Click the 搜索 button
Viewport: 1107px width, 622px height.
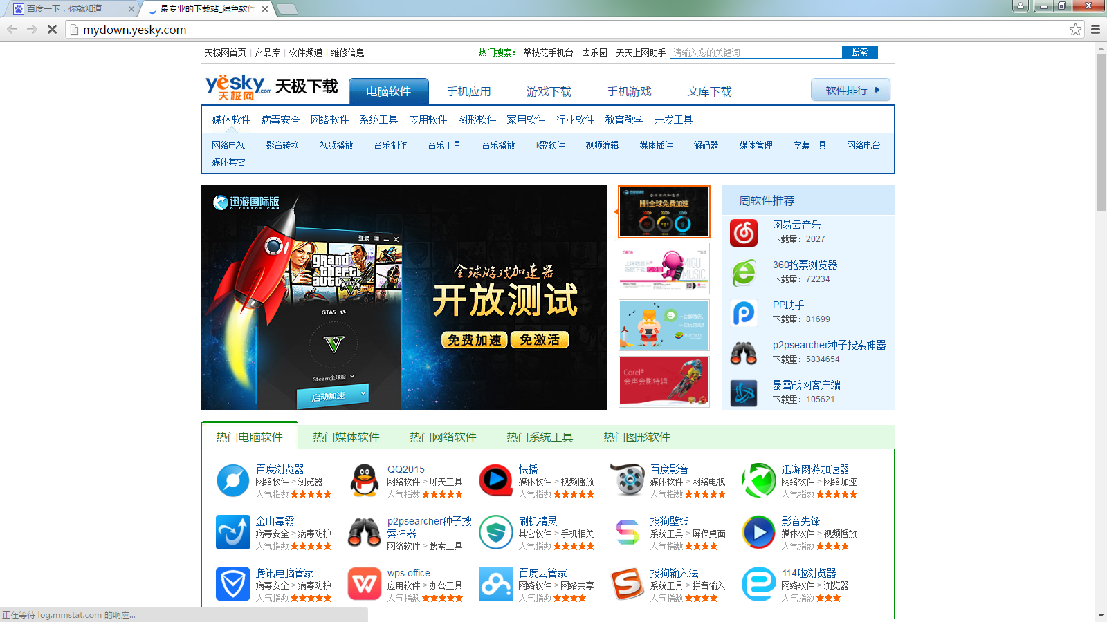(860, 53)
